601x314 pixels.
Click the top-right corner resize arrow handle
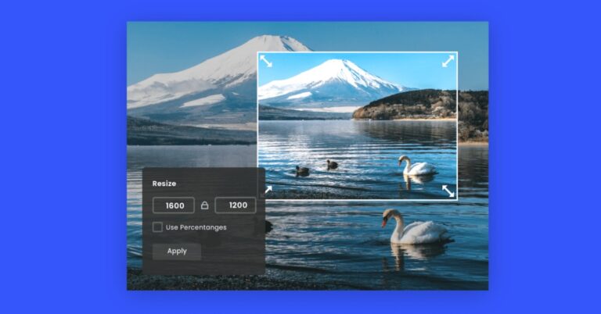[448, 61]
